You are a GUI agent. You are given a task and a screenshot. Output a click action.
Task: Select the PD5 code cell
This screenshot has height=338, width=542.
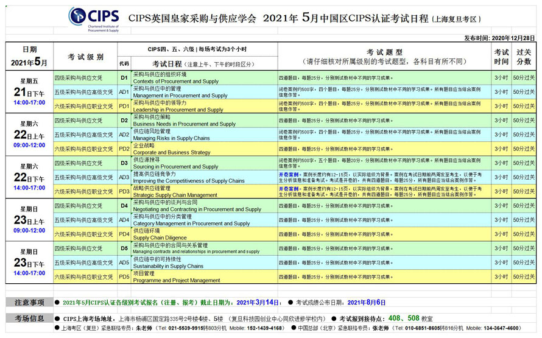point(124,276)
